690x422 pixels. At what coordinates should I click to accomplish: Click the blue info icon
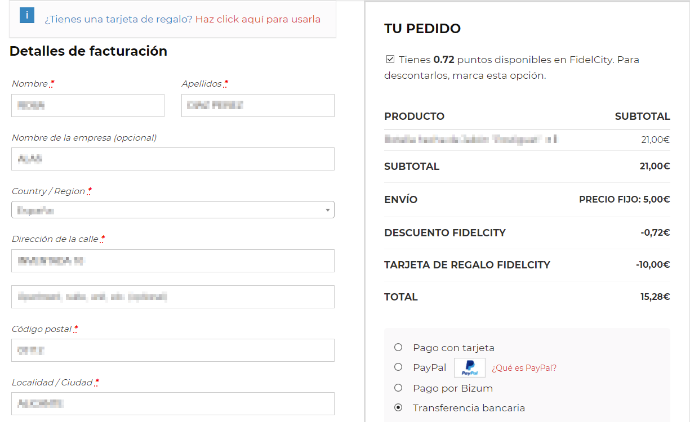[x=27, y=15]
